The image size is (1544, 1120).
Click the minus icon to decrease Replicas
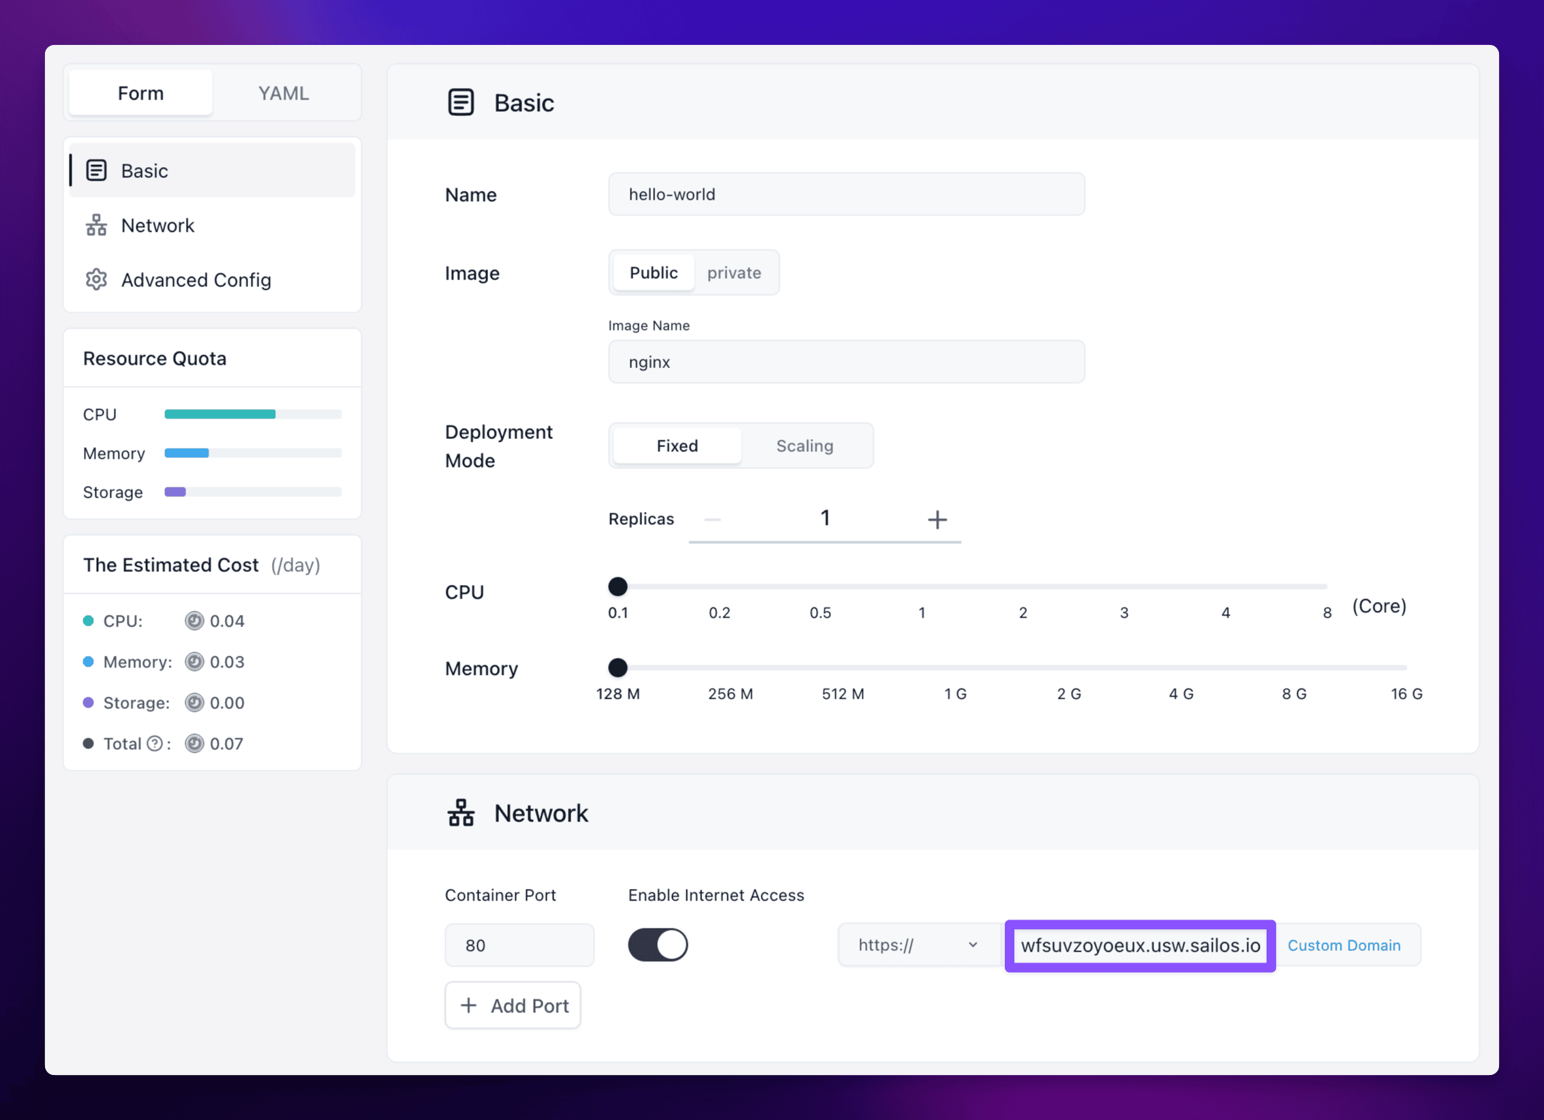[x=712, y=519]
